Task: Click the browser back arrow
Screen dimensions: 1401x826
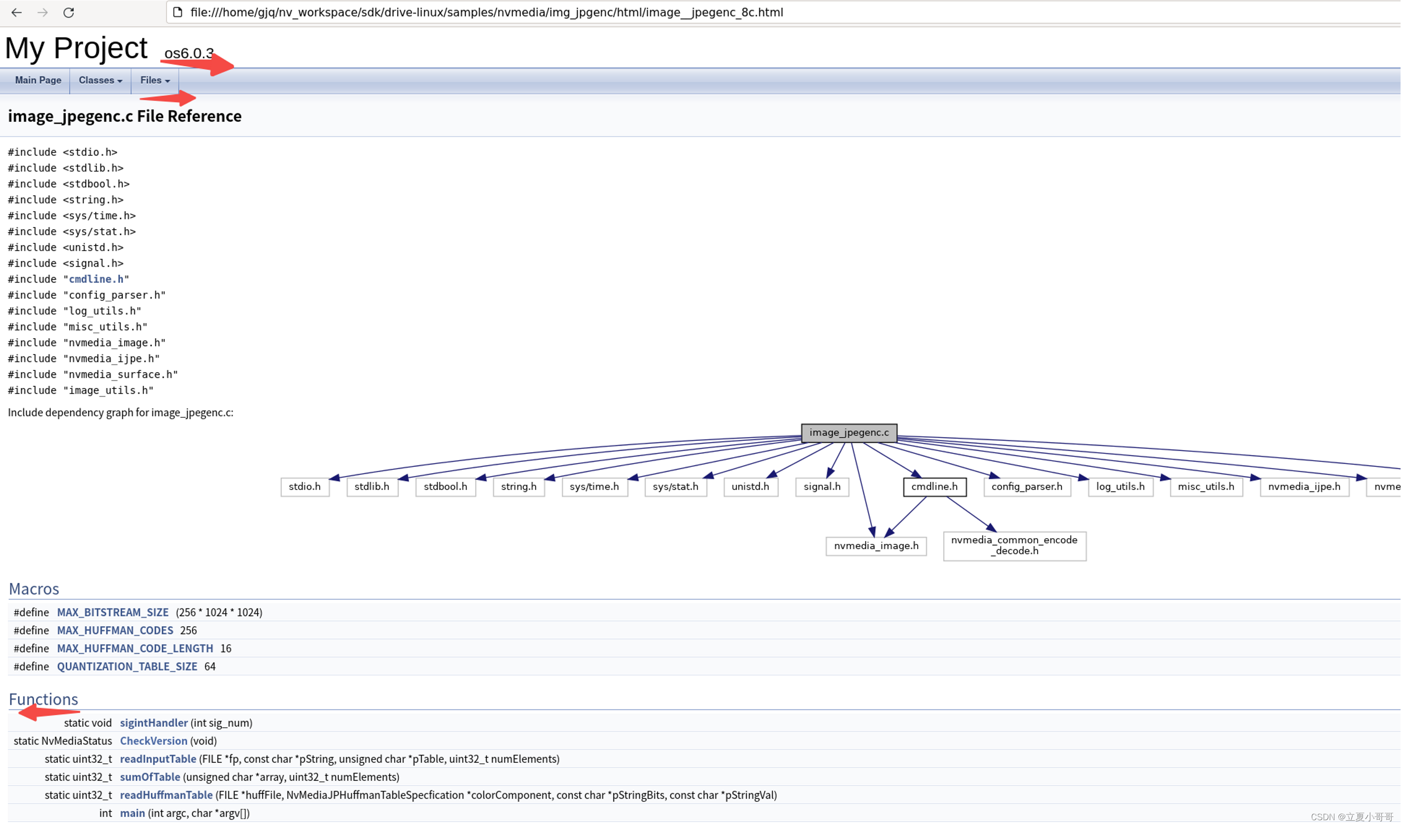Action: pyautogui.click(x=17, y=12)
